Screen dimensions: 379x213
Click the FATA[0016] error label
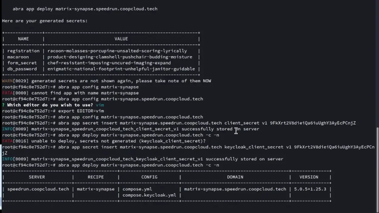click(15, 141)
